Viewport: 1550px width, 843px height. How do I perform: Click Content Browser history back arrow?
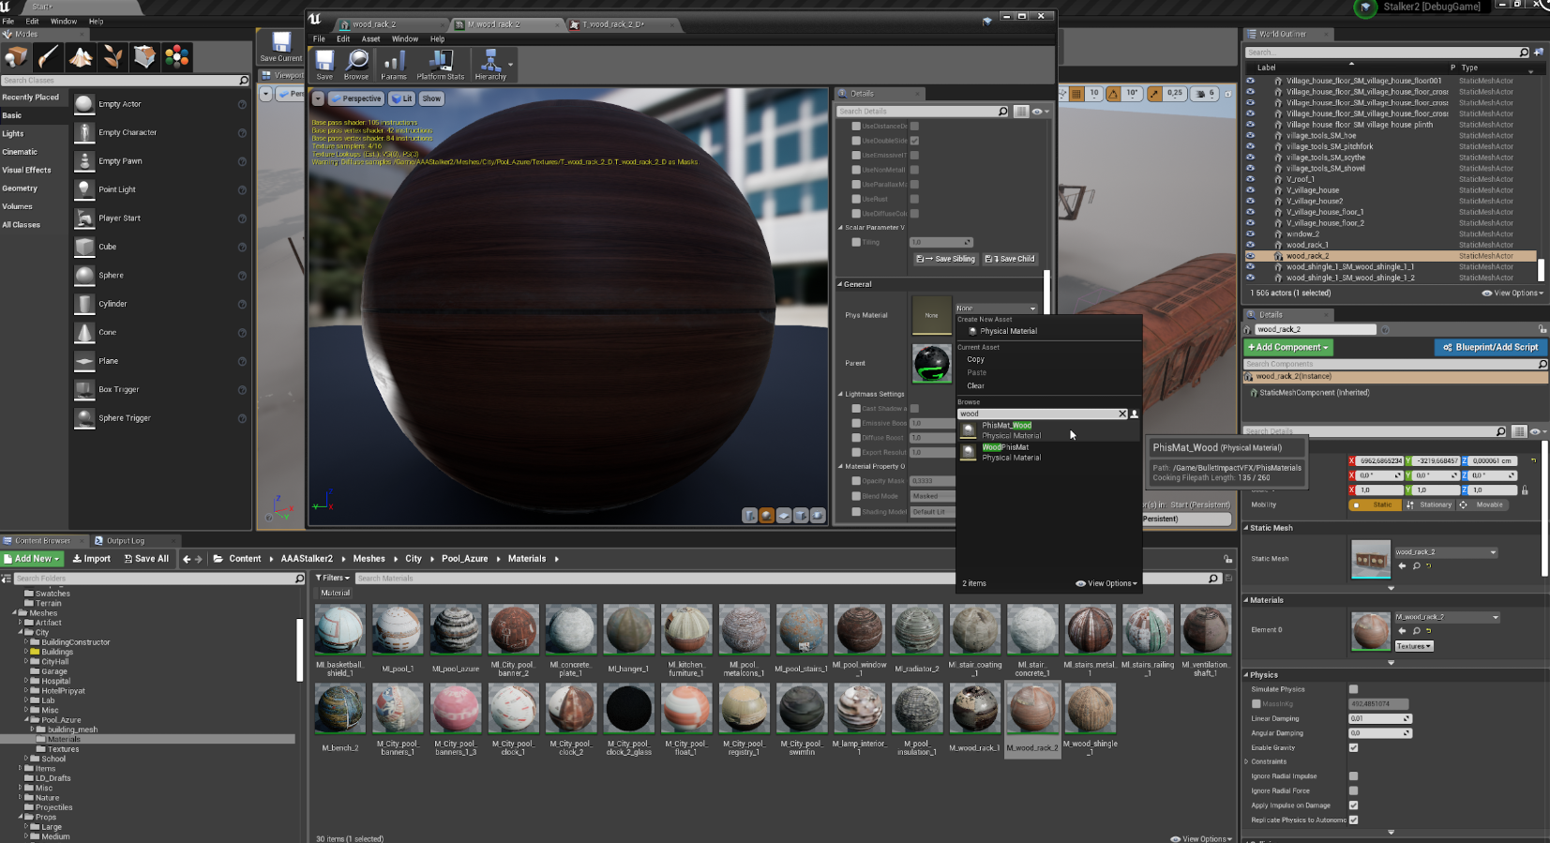tap(187, 559)
